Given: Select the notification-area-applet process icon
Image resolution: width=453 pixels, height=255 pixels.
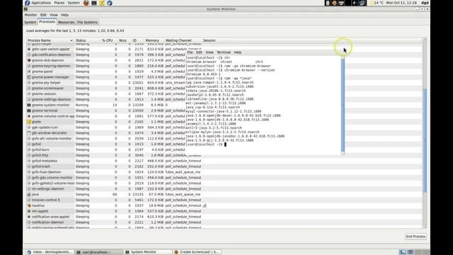Looking at the screenshot, I should click(x=29, y=217).
